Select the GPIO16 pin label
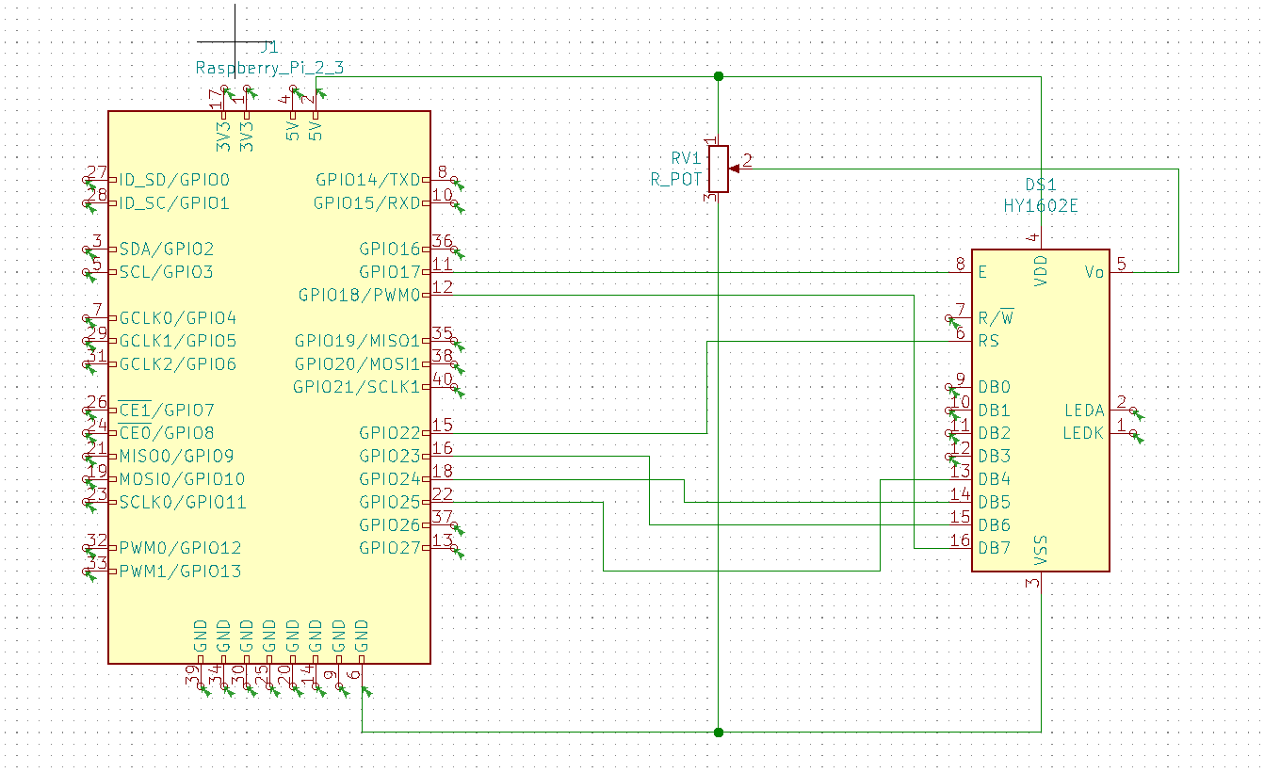1264x773 pixels. pyautogui.click(x=390, y=249)
